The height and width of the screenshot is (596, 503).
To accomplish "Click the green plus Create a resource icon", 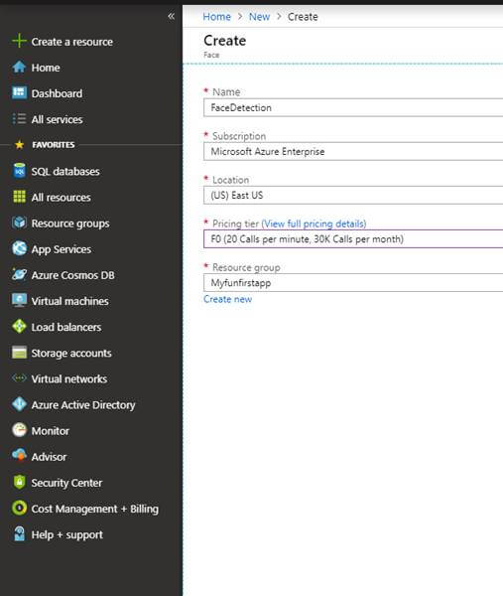I will 19,41.
